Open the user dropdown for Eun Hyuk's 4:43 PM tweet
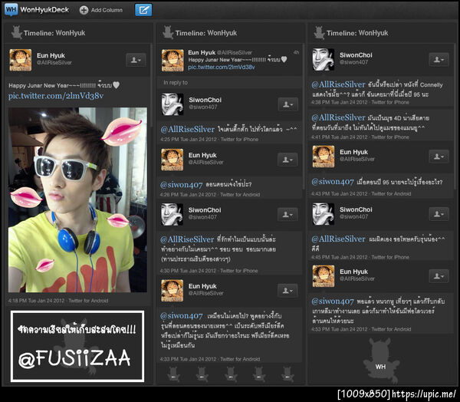The image size is (460, 402). click(x=439, y=157)
